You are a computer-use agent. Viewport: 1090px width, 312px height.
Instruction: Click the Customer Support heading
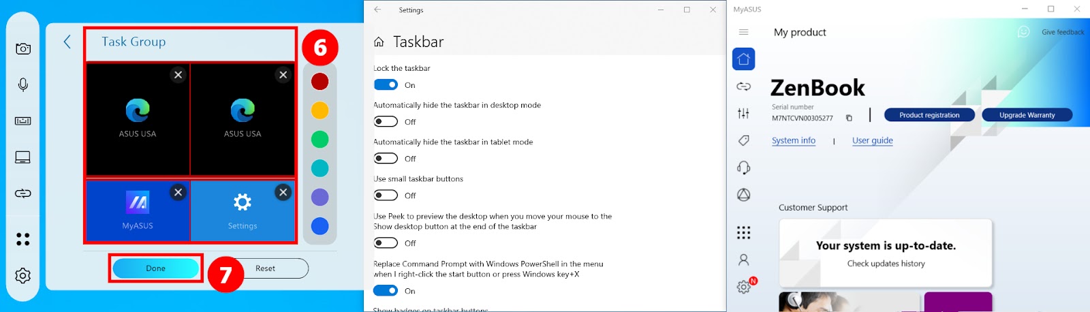pyautogui.click(x=813, y=208)
